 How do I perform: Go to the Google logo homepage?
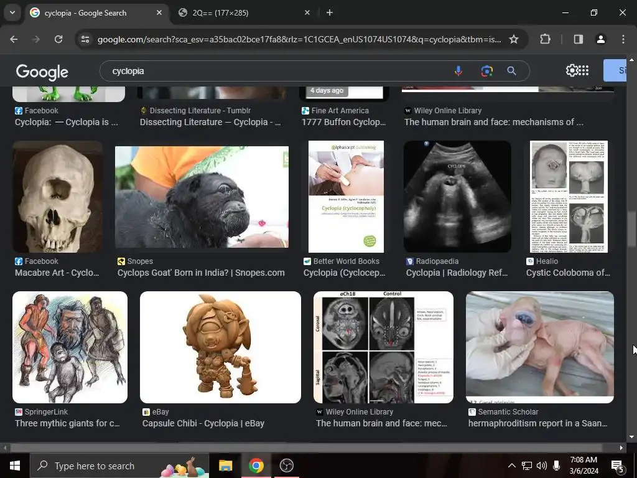[x=42, y=72]
